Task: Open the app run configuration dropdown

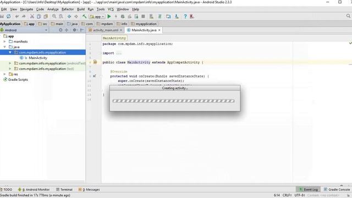Action: click(x=97, y=16)
